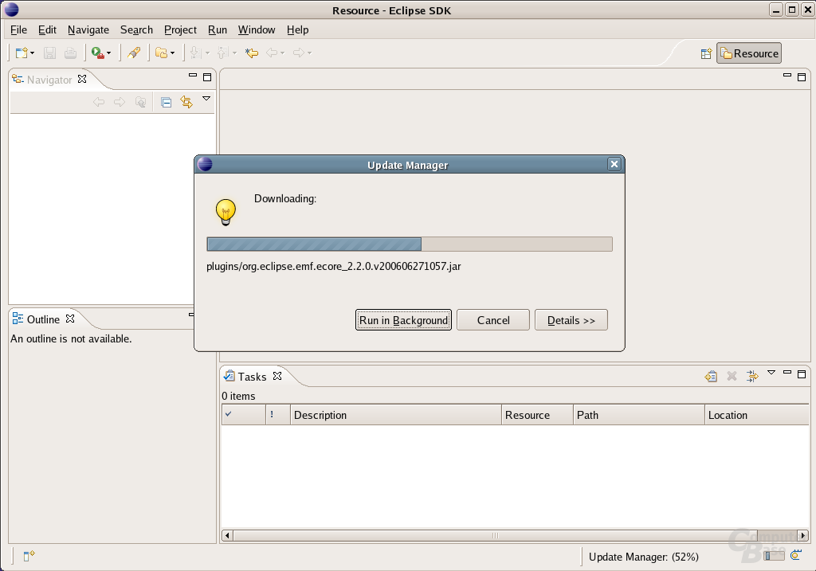The image size is (816, 571).
Task: Open the External Tools dropdown arrow
Action: pyautogui.click(x=108, y=53)
